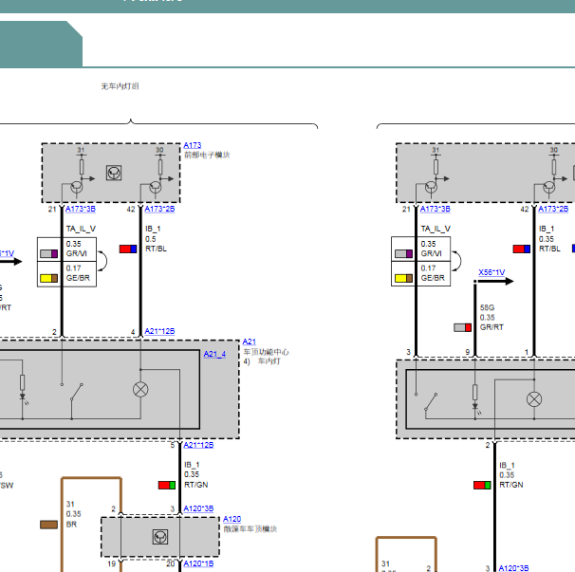575x572 pixels.
Task: Click the brown swatch beside 31 0.35 BR
Action: 48,525
